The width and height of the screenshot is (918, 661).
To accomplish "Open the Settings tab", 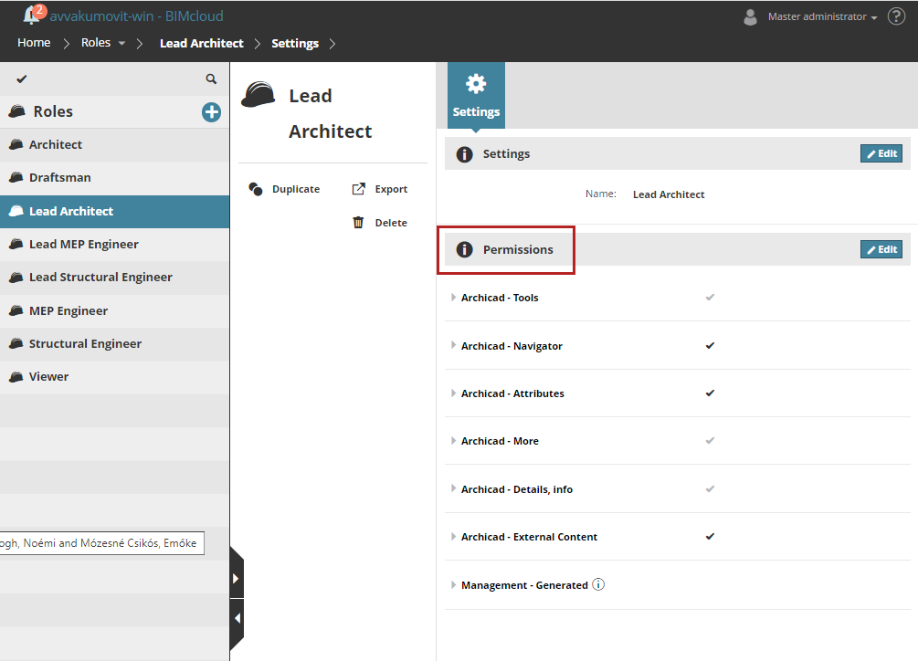I will coord(476,96).
